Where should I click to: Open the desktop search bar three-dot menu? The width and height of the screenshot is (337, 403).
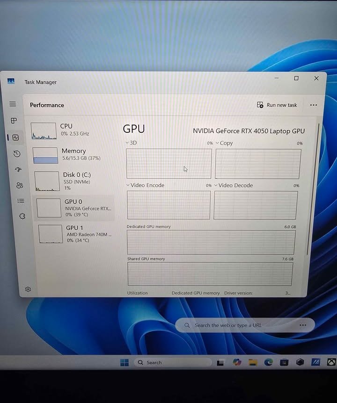(x=303, y=325)
